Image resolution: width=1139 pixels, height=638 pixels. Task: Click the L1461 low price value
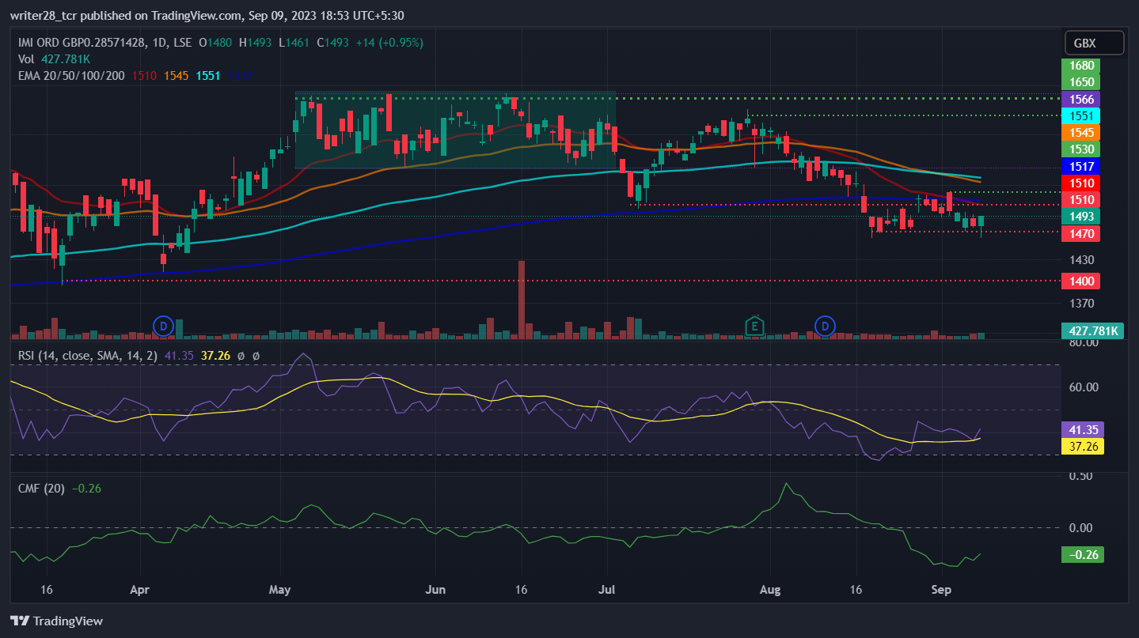(x=293, y=43)
